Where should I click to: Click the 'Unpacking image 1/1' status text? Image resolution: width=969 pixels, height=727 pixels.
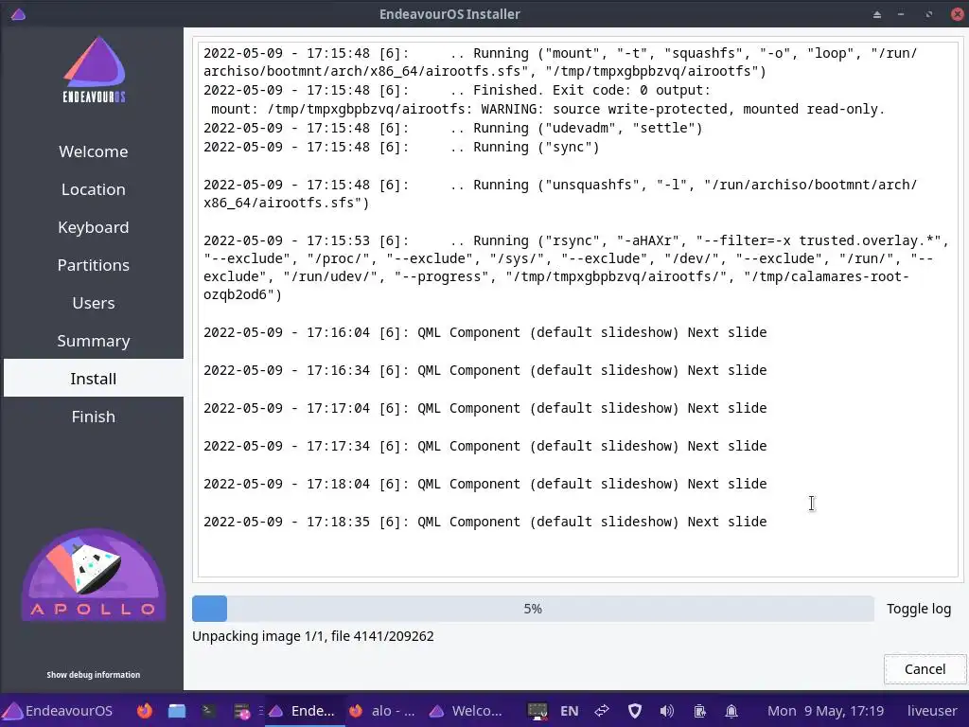coord(312,636)
